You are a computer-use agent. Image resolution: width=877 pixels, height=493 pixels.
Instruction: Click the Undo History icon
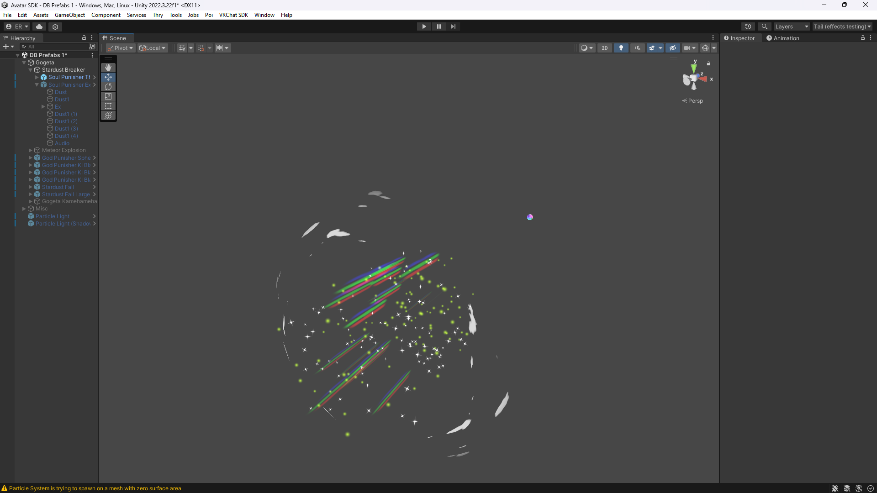(x=748, y=26)
